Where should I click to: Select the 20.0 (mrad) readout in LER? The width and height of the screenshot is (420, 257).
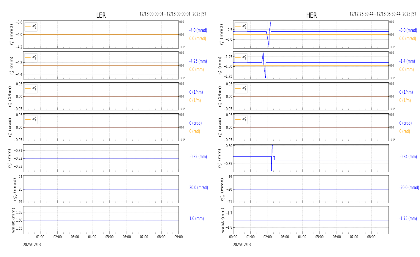click(x=199, y=188)
